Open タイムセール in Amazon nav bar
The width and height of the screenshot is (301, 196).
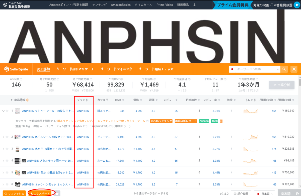coord(143,5)
